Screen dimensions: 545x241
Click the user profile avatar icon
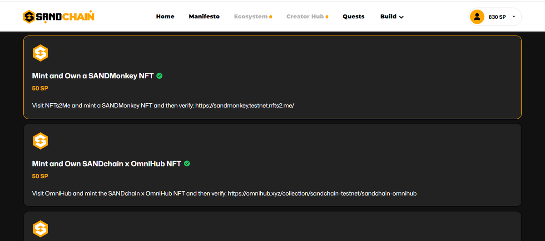click(x=477, y=17)
